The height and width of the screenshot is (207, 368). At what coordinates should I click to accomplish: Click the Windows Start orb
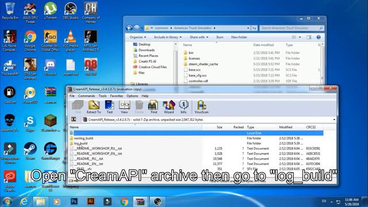[x=7, y=202]
